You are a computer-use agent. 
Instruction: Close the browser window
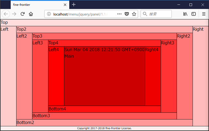coord(203,5)
